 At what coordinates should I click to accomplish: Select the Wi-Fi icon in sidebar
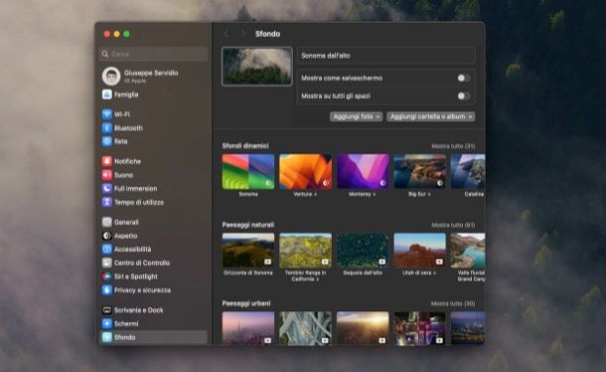click(x=107, y=114)
